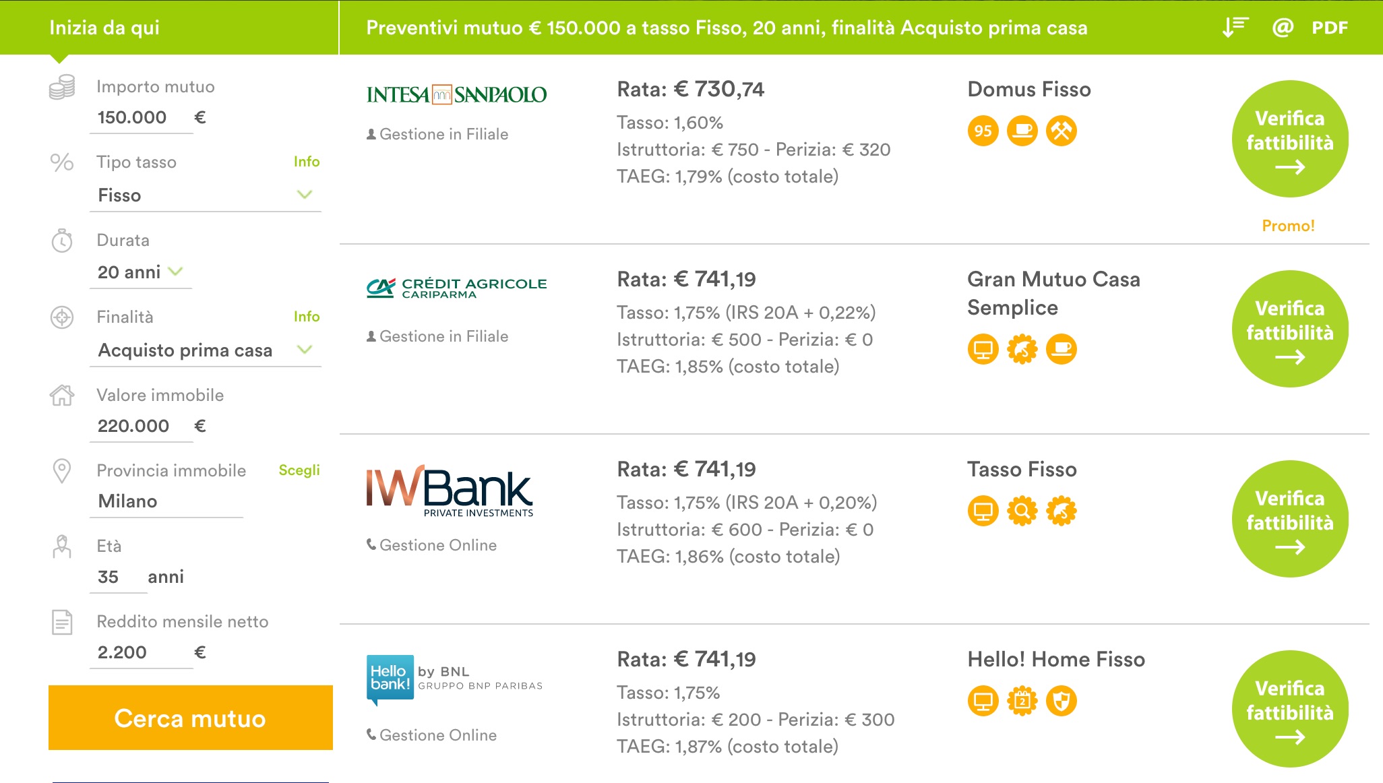Click the Reddito mensile netto field

(142, 652)
